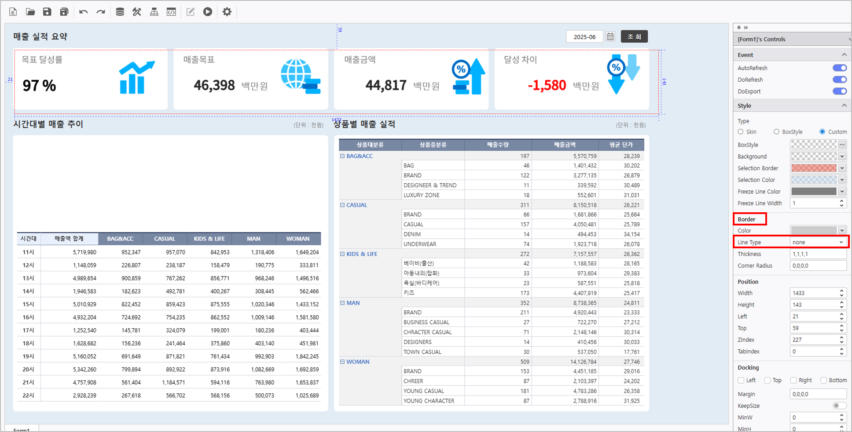Run the report with the play icon
The image size is (852, 432).
[208, 12]
